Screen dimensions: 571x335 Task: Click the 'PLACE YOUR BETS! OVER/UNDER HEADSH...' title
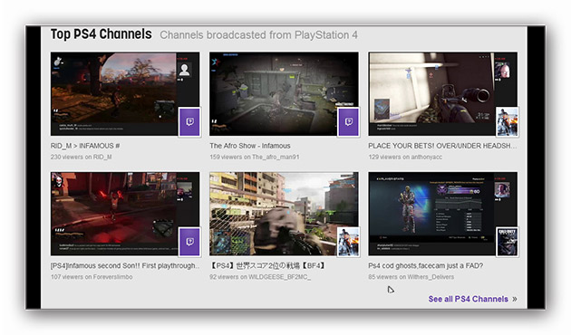point(442,146)
